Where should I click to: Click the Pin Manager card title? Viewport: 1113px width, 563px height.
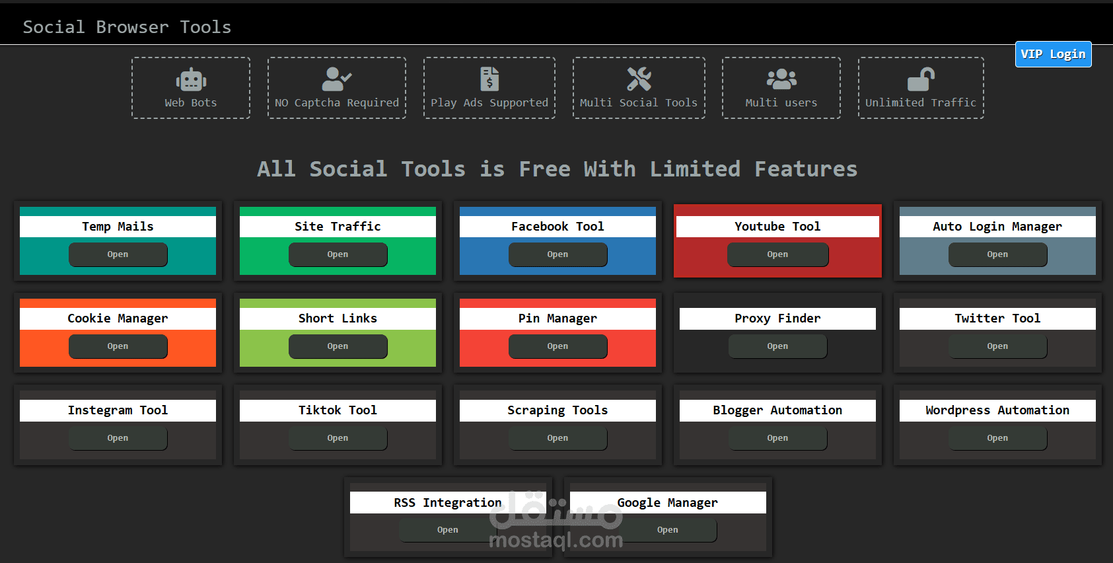[557, 319]
